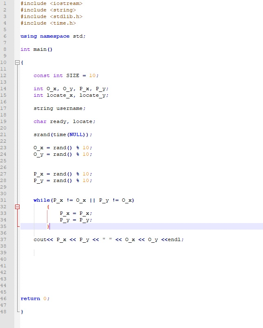Click on 'int locate_x, locate_y;' line
This screenshot has height=328, width=263.
(71, 96)
